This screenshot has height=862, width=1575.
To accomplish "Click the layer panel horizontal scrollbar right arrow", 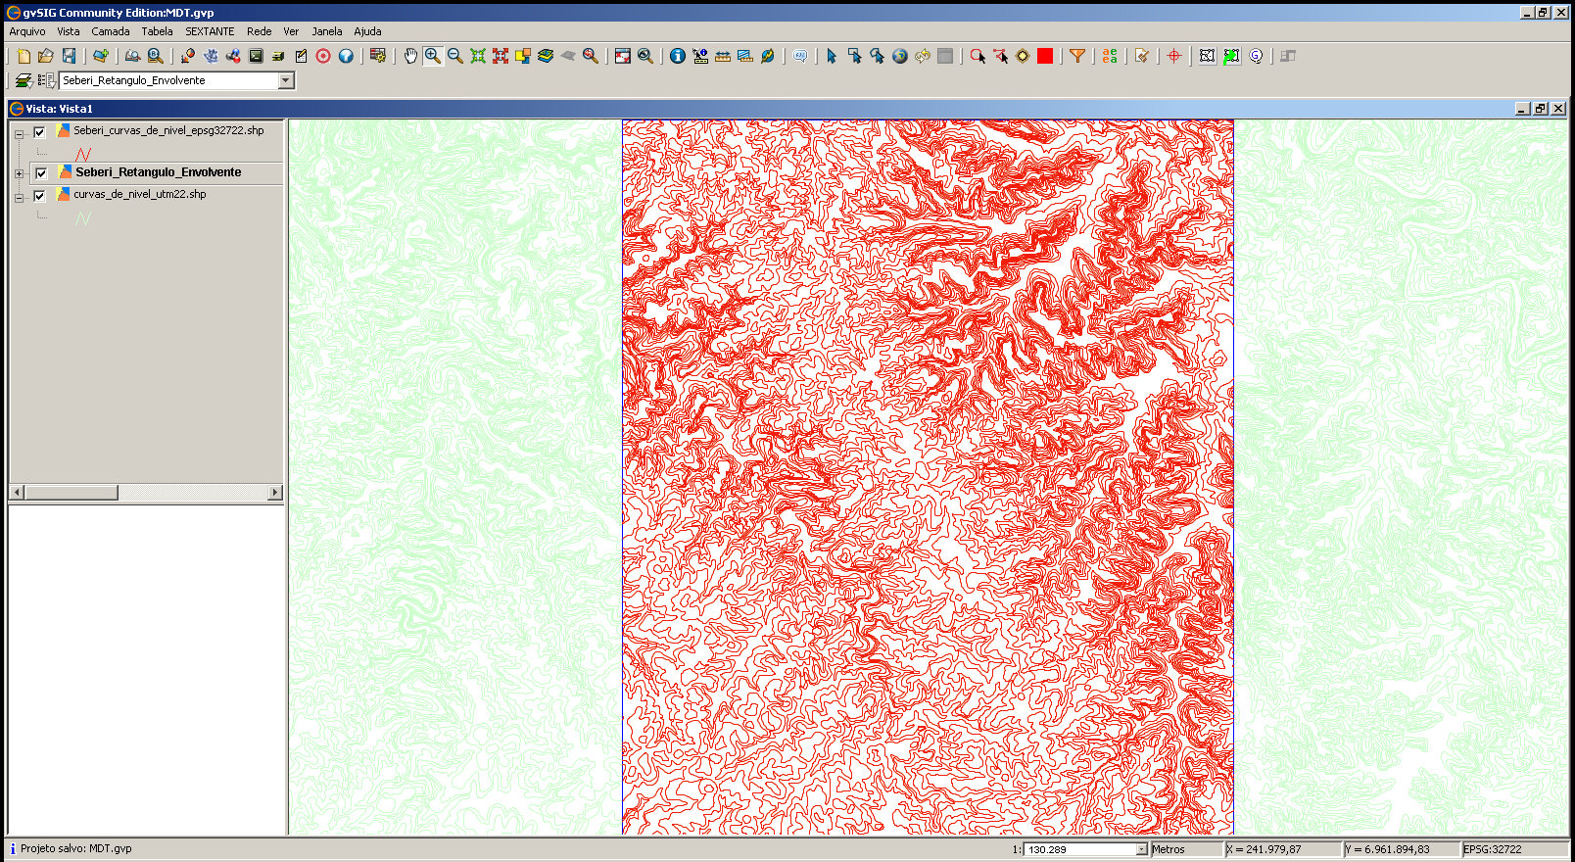I will 275,492.
